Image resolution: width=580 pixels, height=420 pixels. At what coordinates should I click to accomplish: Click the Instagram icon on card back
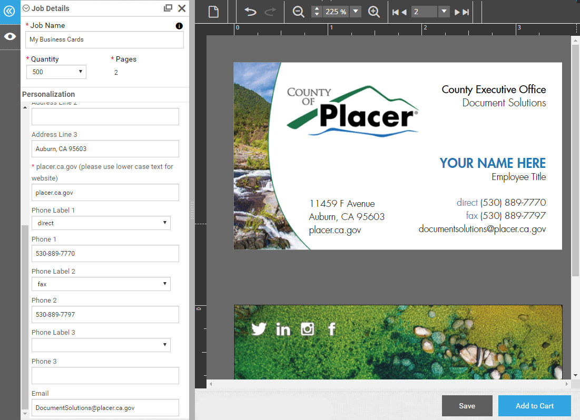coord(308,328)
